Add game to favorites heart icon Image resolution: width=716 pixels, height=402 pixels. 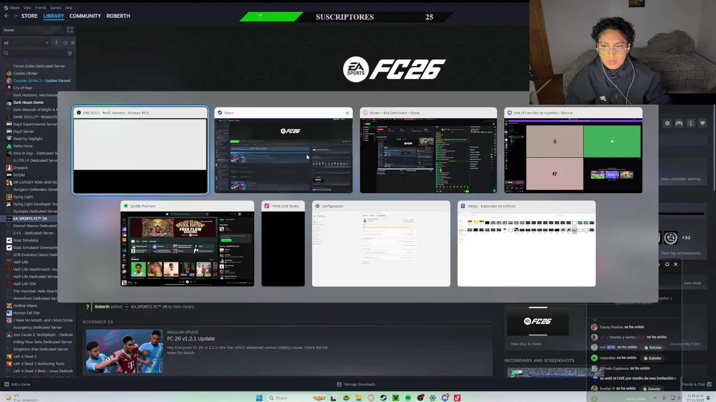tap(703, 123)
